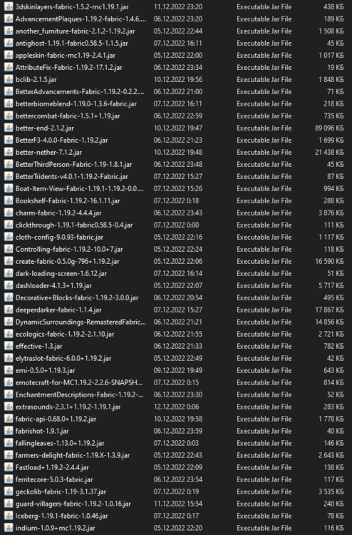The width and height of the screenshot is (352, 535).
Task: Select the file starting with DynamicSurroundings-RemasteredFabric
Action: (81, 322)
